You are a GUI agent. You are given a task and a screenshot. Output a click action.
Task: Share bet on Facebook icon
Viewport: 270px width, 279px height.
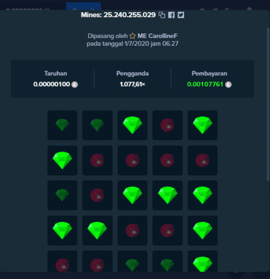point(171,15)
